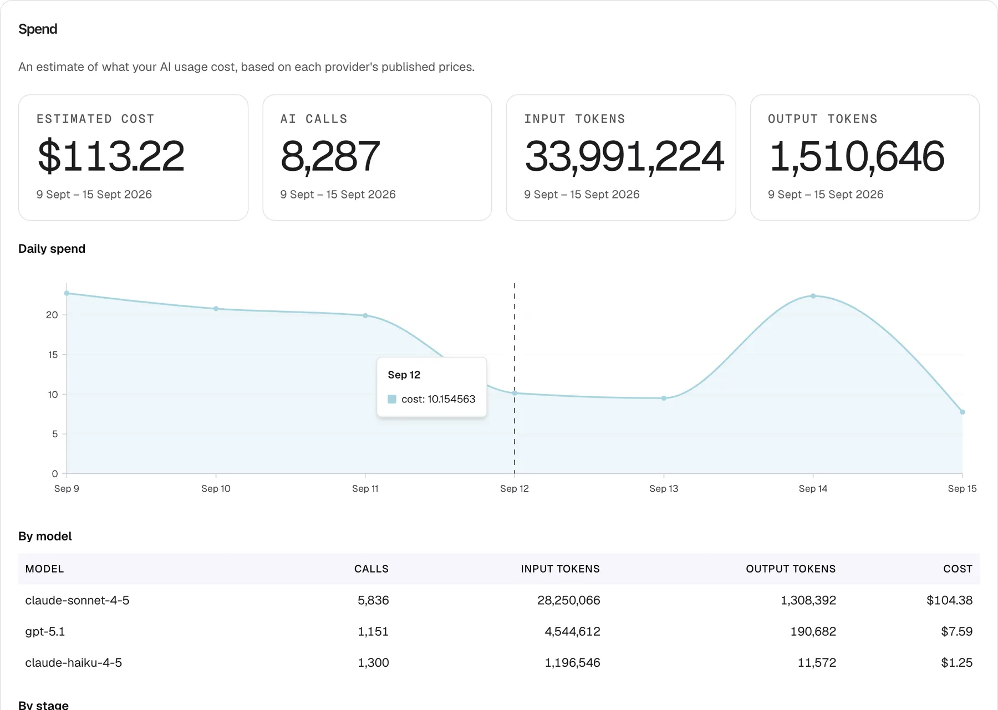Image resolution: width=998 pixels, height=710 pixels.
Task: Select the Sep 12 data point on chart
Action: point(515,393)
